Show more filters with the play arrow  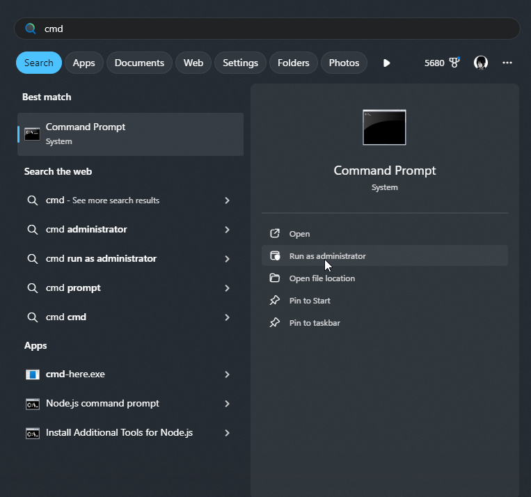click(386, 63)
